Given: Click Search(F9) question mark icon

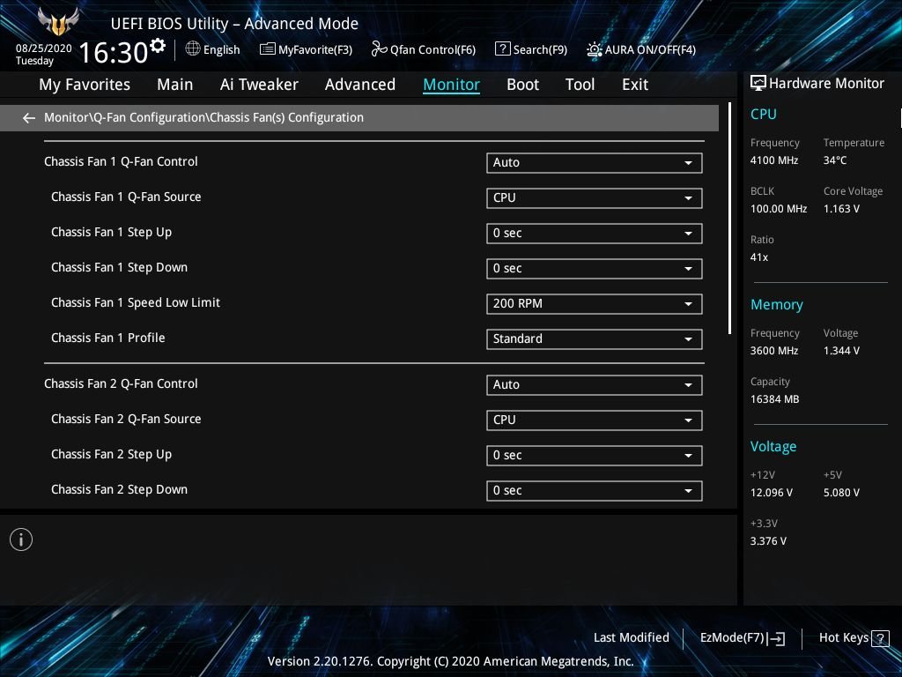Looking at the screenshot, I should (502, 49).
